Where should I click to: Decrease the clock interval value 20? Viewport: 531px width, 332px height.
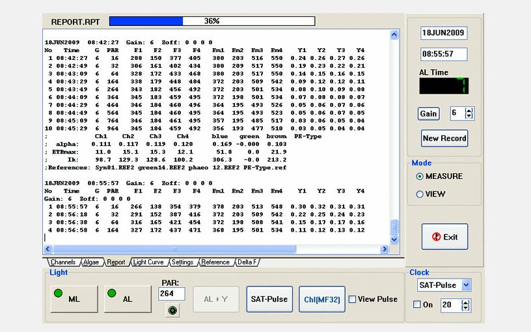(466, 308)
